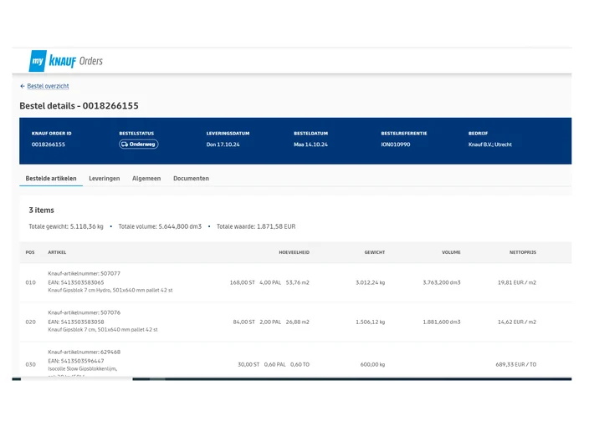
Task: Click the Onderweg status badge
Action: point(139,144)
